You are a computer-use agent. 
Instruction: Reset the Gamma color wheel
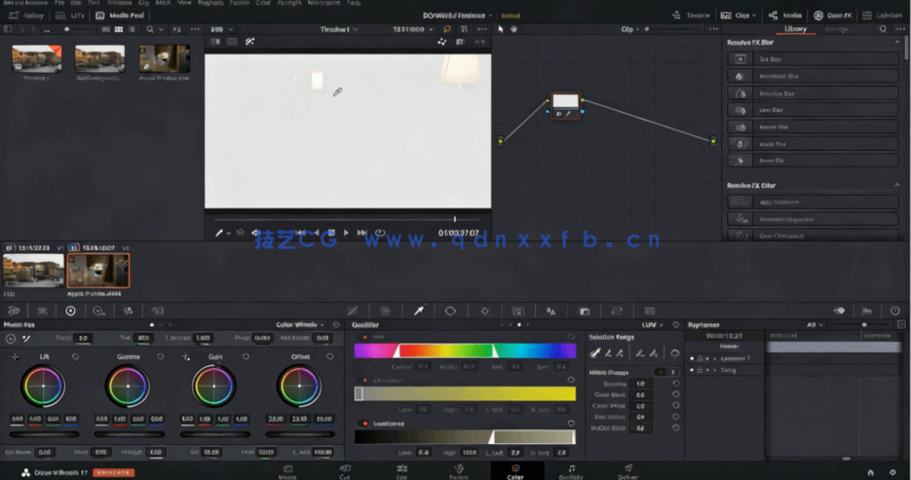point(161,356)
